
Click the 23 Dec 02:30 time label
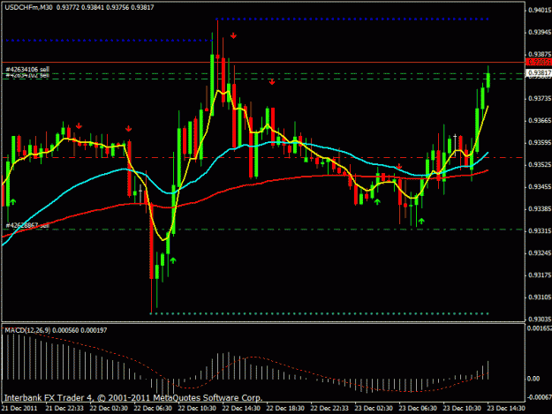click(x=374, y=409)
